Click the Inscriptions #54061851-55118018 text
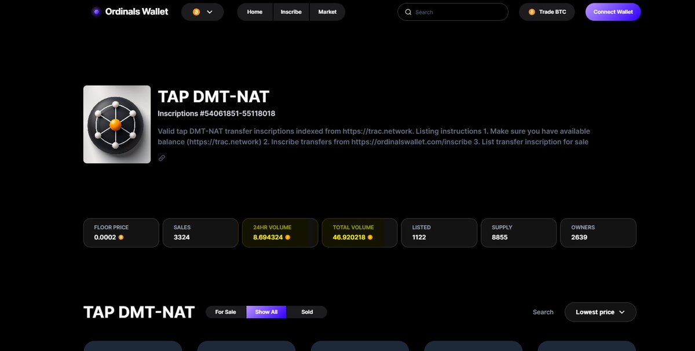This screenshot has height=351, width=695. coord(217,113)
